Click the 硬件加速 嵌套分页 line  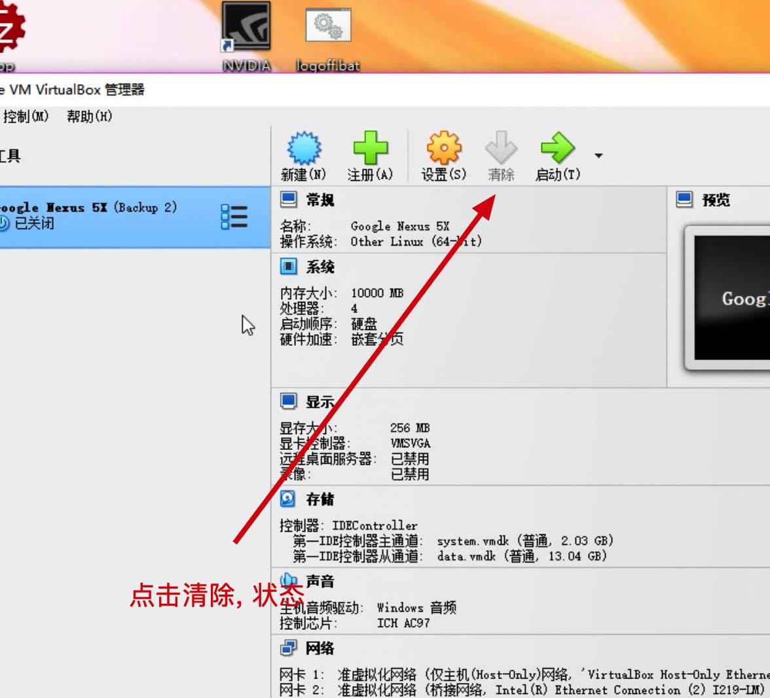tap(342, 339)
